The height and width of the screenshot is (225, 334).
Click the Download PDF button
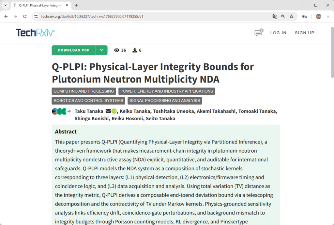[x=74, y=50]
